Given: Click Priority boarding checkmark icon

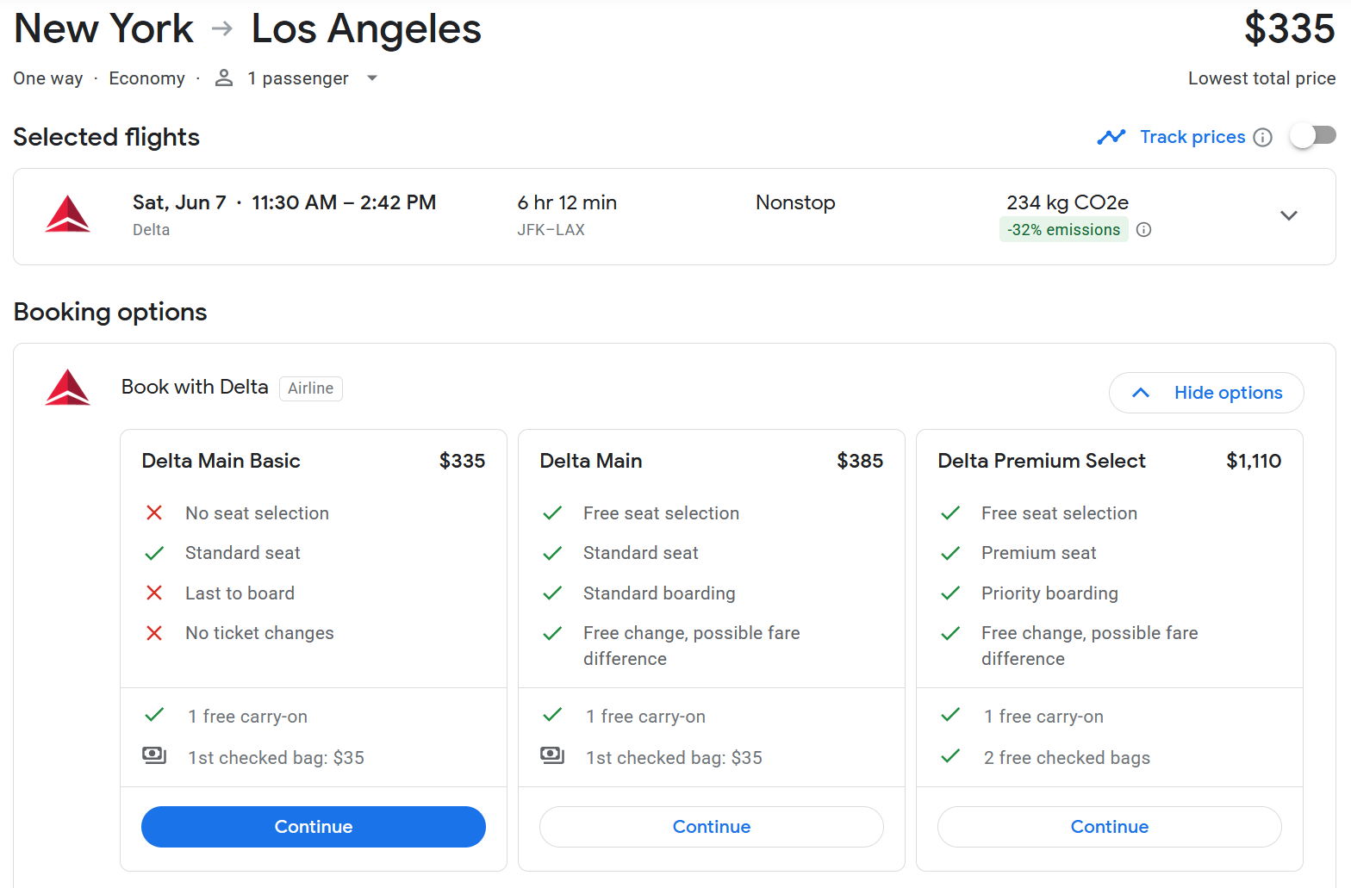Looking at the screenshot, I should coord(950,593).
